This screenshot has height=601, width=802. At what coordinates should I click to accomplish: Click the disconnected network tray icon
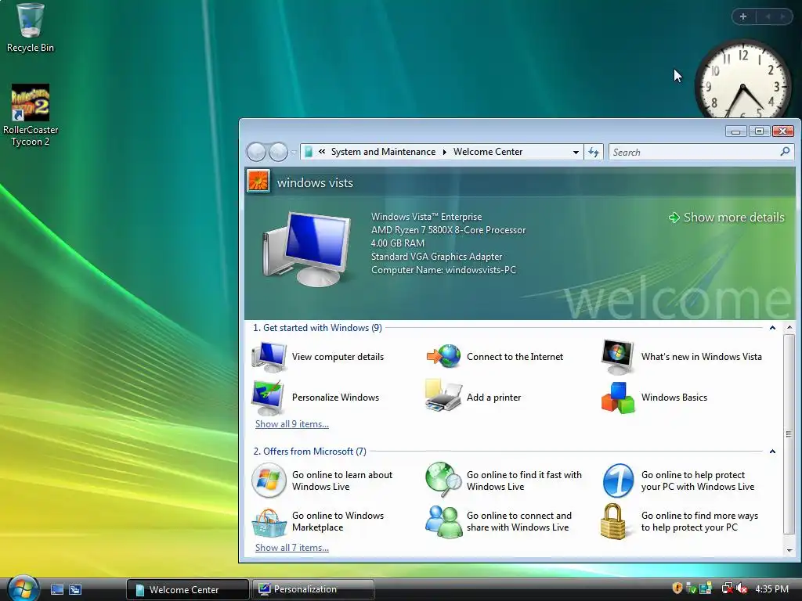tap(728, 588)
